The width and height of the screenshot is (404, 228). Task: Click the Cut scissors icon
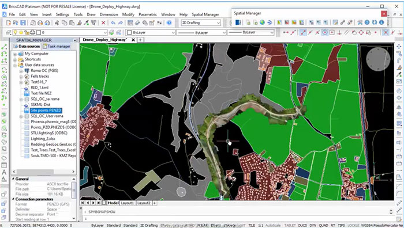pos(57,23)
